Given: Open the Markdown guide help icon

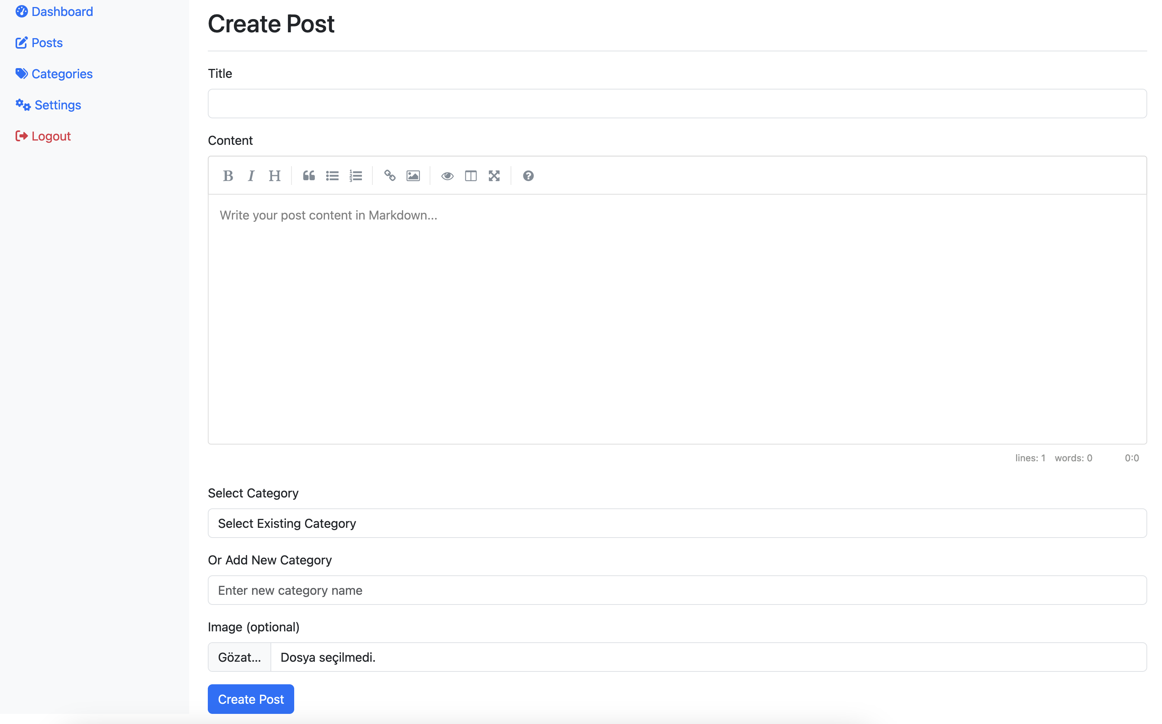Looking at the screenshot, I should [528, 176].
